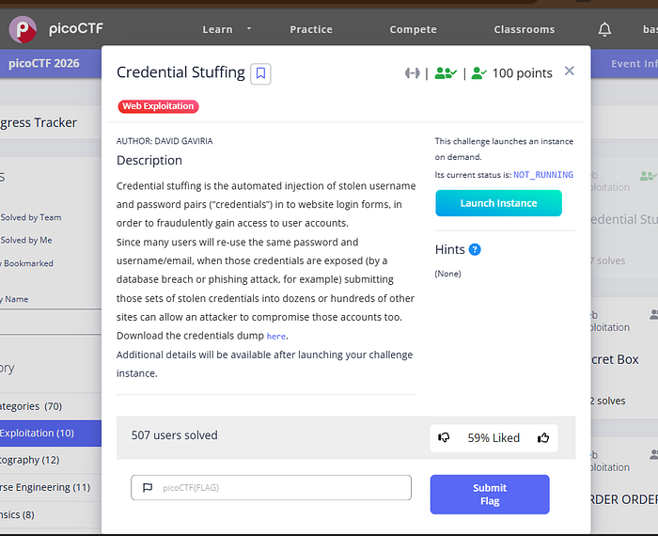Dislike the challenge with thumbs down
Viewport: 658px width, 536px height.
coord(444,438)
